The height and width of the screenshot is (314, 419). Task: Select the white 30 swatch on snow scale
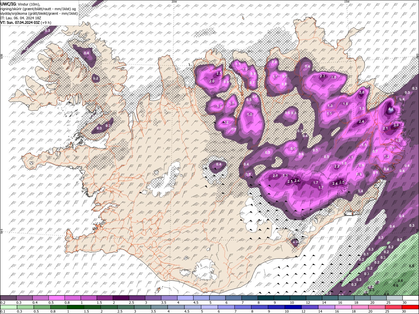[410, 298]
